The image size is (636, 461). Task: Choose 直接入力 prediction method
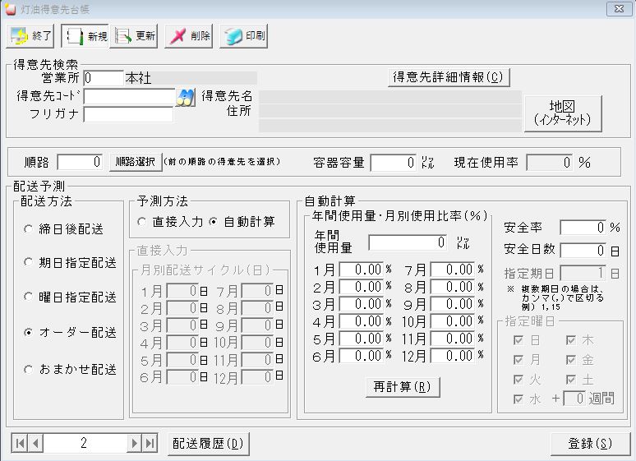(x=142, y=222)
